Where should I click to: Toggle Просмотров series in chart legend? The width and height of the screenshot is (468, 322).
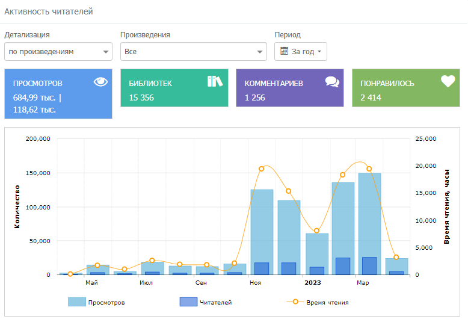(x=96, y=302)
